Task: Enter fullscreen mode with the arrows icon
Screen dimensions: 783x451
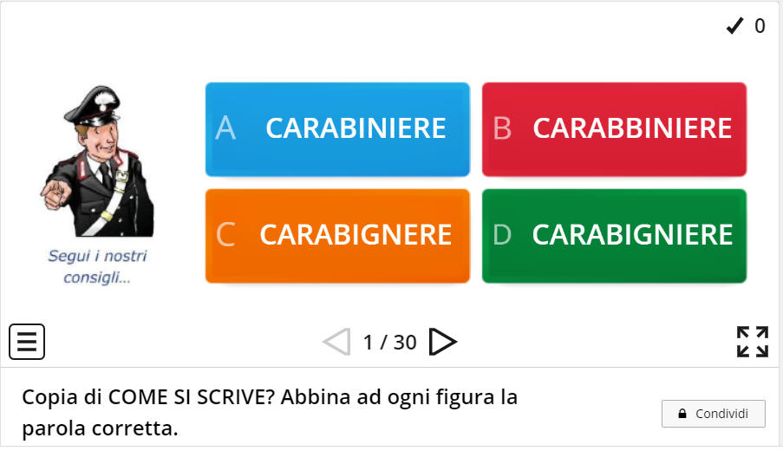Action: point(752,342)
